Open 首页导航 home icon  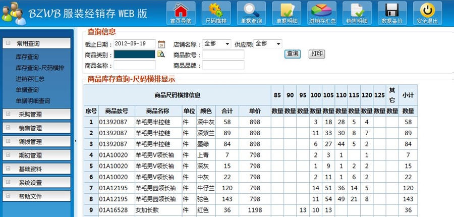(x=181, y=13)
